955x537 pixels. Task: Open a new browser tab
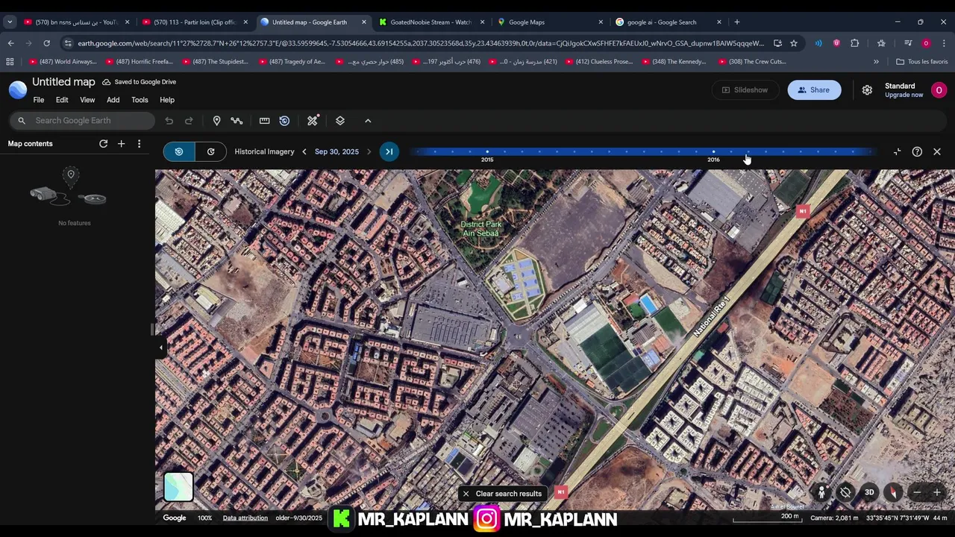(x=737, y=22)
